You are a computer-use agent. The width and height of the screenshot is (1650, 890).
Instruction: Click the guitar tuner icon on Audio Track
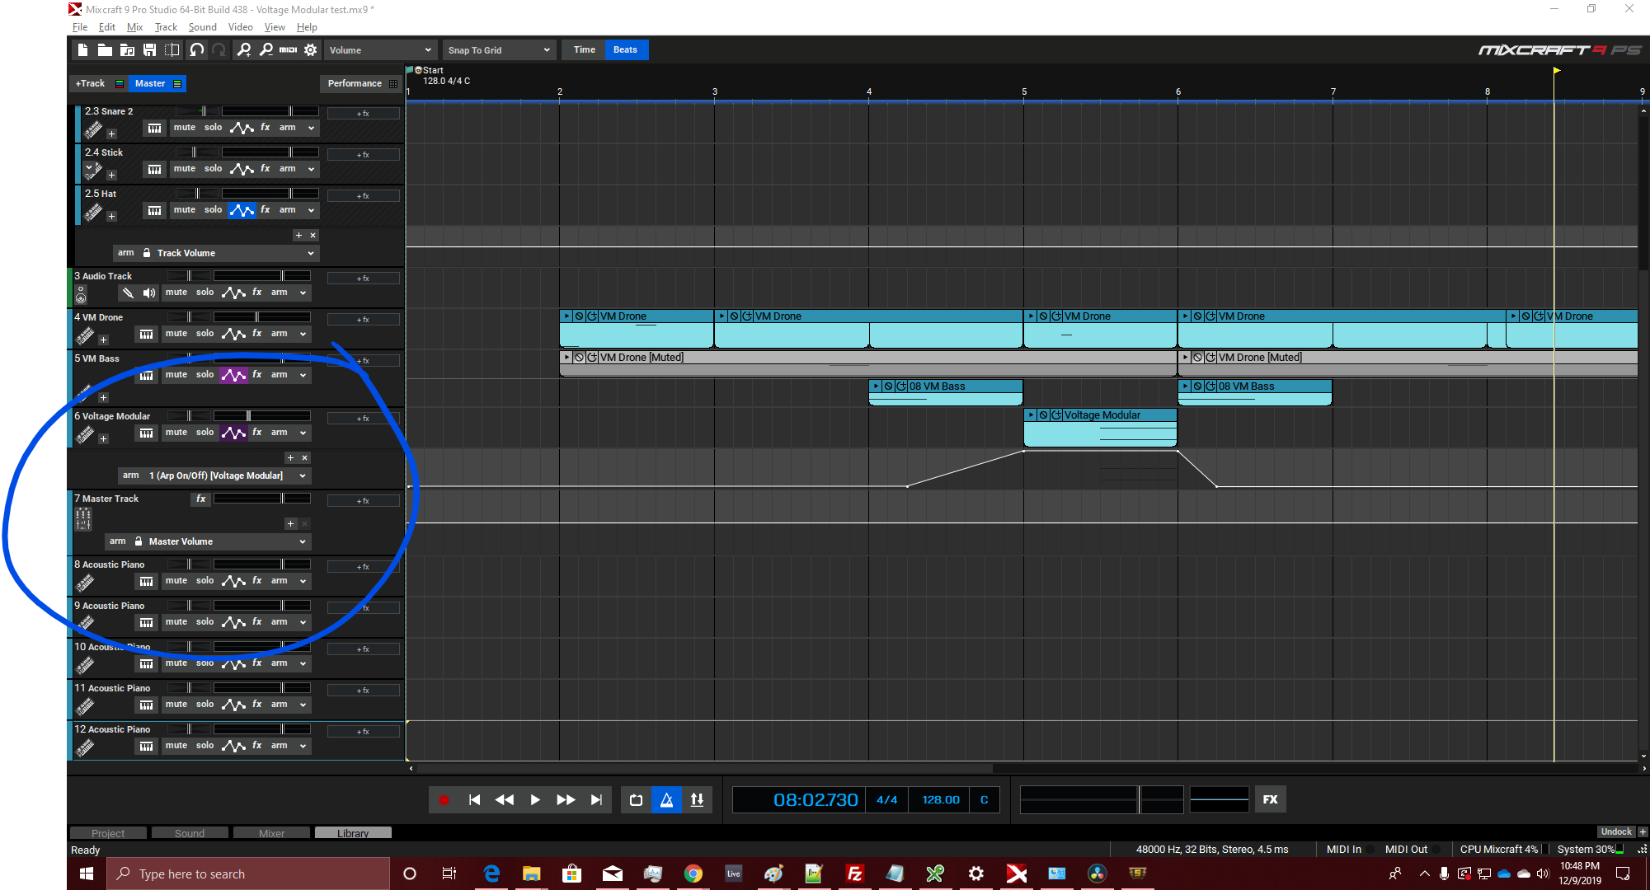point(128,293)
